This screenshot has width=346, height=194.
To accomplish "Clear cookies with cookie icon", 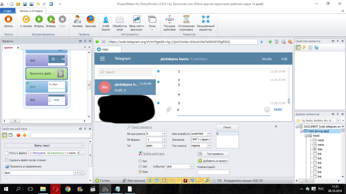I will coord(290,42).
